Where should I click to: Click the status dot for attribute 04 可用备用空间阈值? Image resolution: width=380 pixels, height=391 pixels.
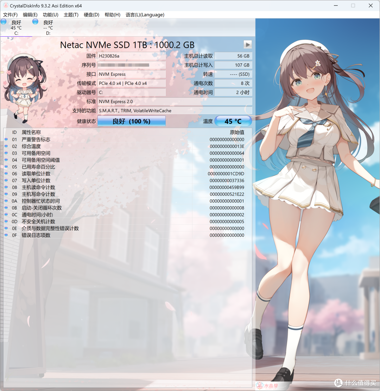pos(6,160)
